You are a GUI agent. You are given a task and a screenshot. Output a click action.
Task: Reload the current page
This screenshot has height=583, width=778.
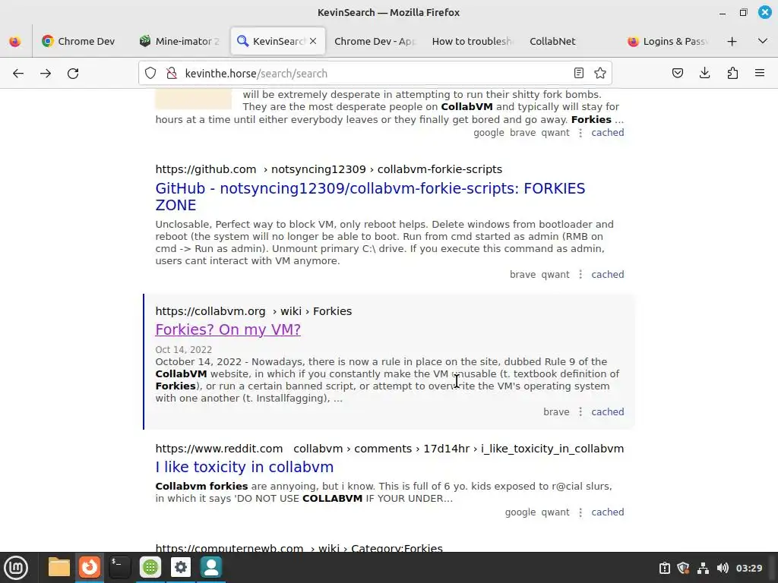pyautogui.click(x=73, y=74)
